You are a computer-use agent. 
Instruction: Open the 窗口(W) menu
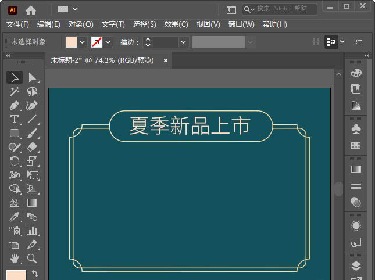pyautogui.click(x=241, y=24)
